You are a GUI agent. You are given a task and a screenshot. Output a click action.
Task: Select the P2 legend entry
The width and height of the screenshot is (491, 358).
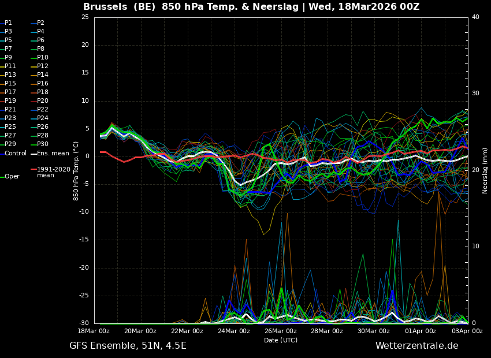(x=40, y=23)
